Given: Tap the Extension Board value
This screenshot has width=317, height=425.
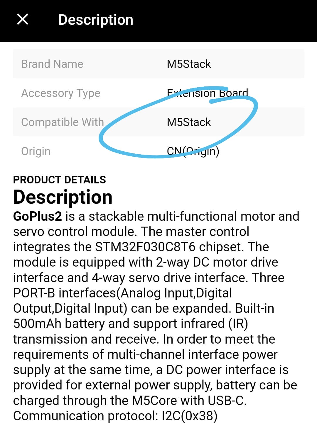Looking at the screenshot, I should click(208, 93).
